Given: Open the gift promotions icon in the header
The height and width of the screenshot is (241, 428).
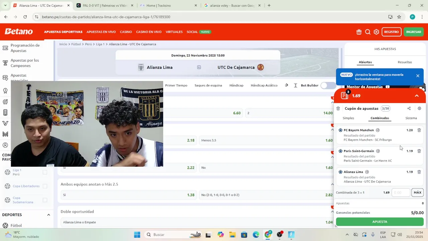Looking at the screenshot, I should tap(359, 32).
